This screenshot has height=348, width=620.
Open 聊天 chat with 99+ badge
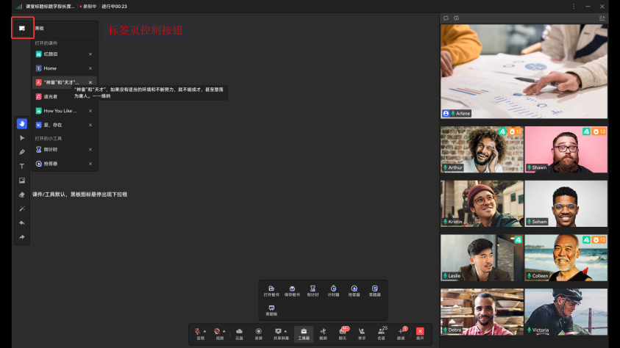pyautogui.click(x=343, y=334)
